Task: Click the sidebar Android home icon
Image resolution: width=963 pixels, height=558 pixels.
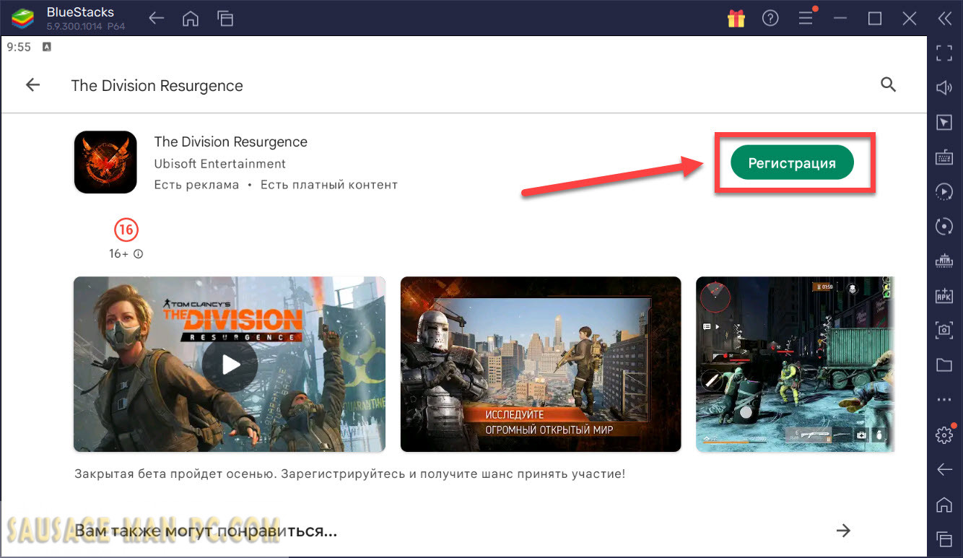Action: click(944, 504)
